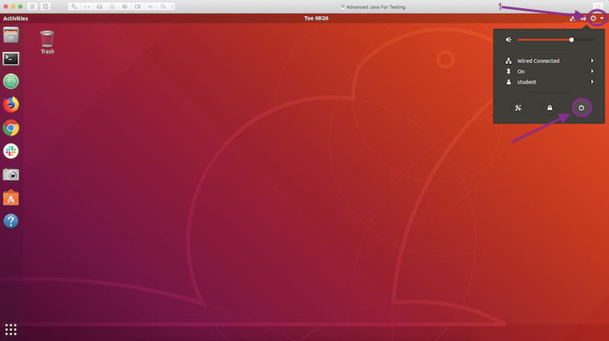Click the Wired Connected network icon

509,61
